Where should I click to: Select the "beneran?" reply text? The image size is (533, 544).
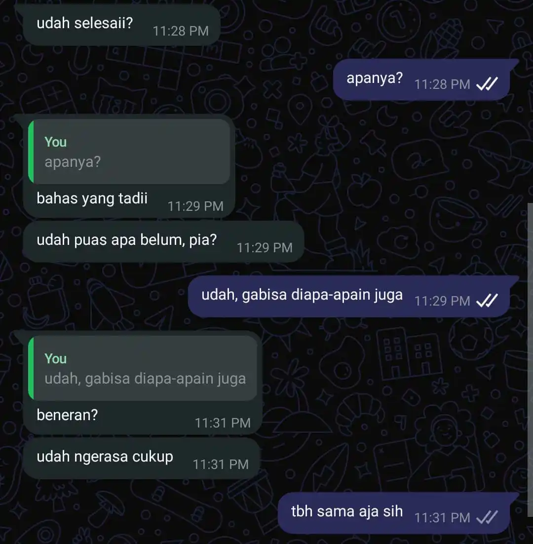[67, 415]
